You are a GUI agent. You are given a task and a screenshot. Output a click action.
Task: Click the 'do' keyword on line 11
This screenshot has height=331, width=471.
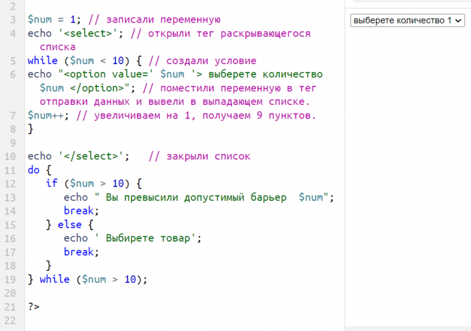pyautogui.click(x=33, y=170)
